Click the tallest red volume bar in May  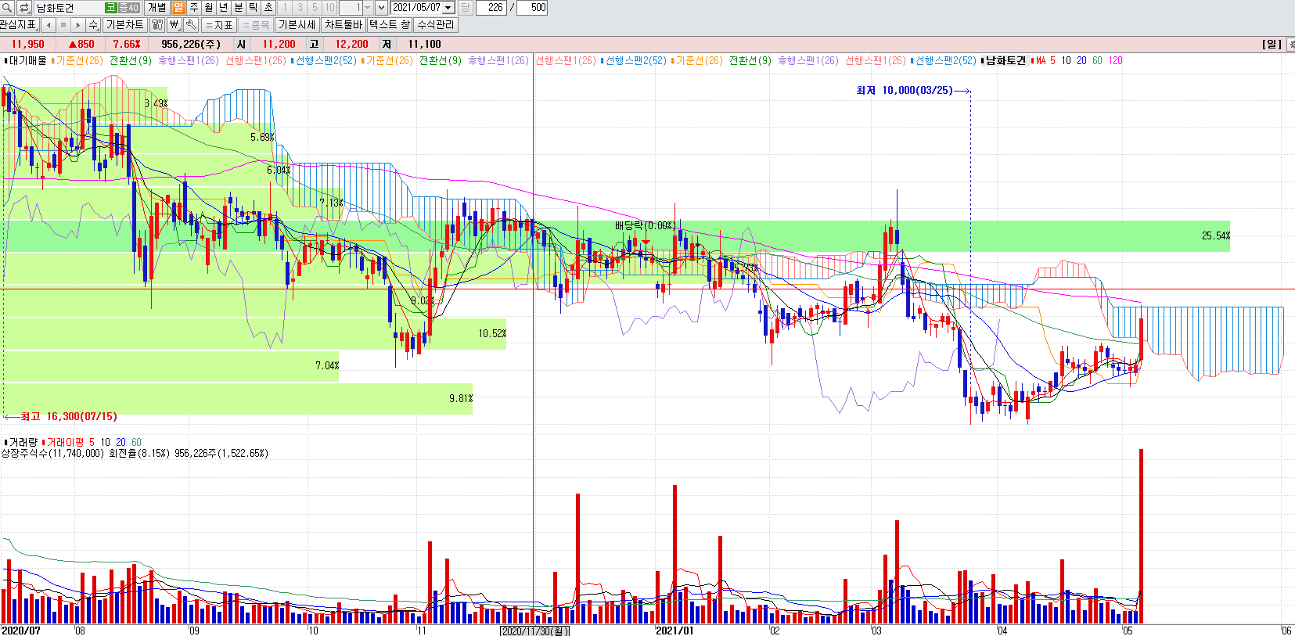click(1142, 536)
